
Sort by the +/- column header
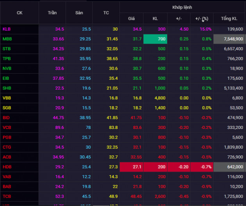point(179,18)
